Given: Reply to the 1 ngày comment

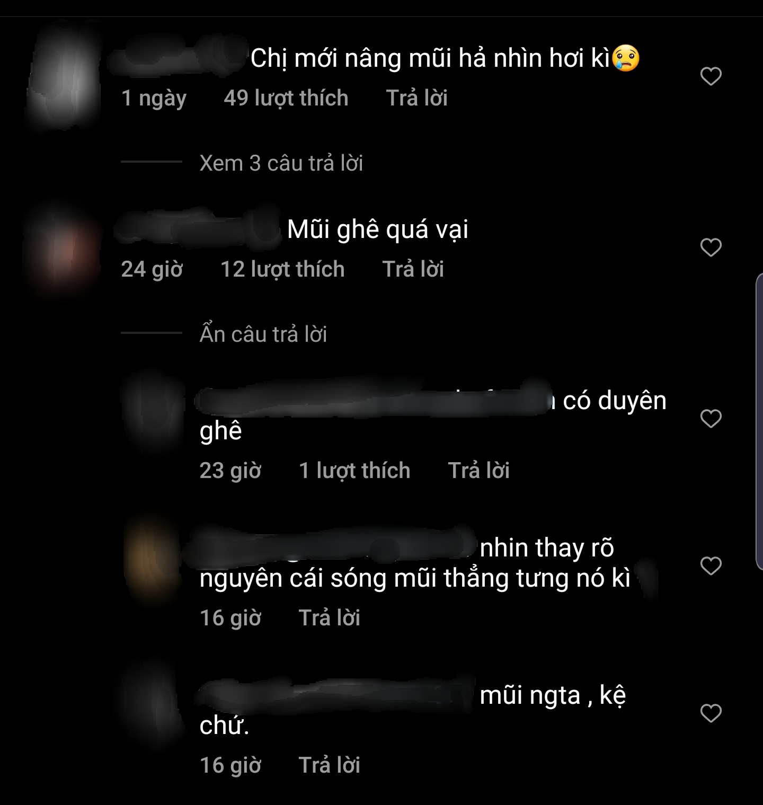Looking at the screenshot, I should coord(416,98).
